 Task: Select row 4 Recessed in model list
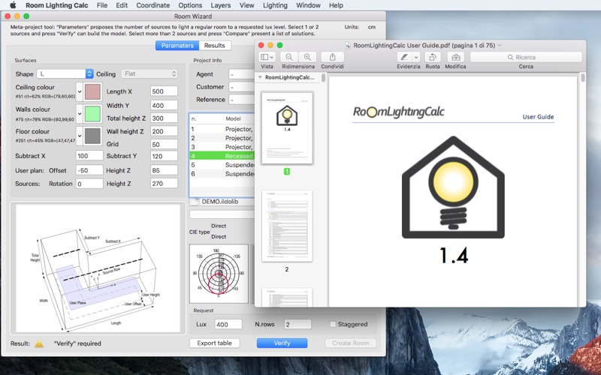[x=222, y=156]
